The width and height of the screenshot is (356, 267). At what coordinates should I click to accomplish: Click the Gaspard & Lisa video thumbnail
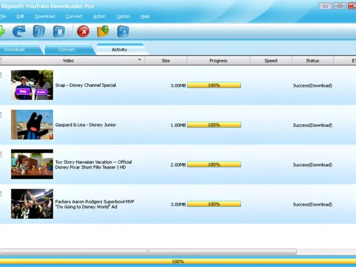point(32,125)
